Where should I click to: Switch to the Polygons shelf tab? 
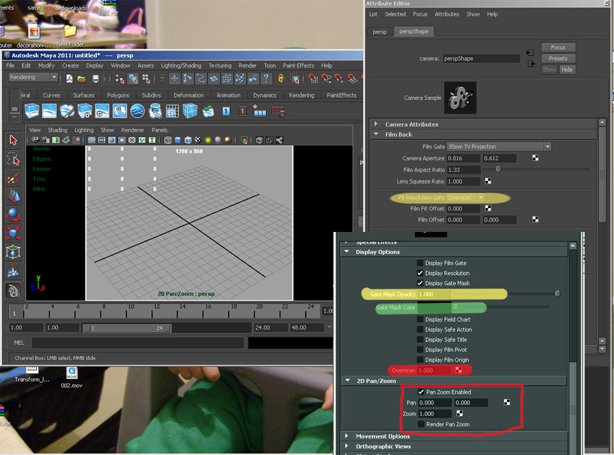point(118,95)
